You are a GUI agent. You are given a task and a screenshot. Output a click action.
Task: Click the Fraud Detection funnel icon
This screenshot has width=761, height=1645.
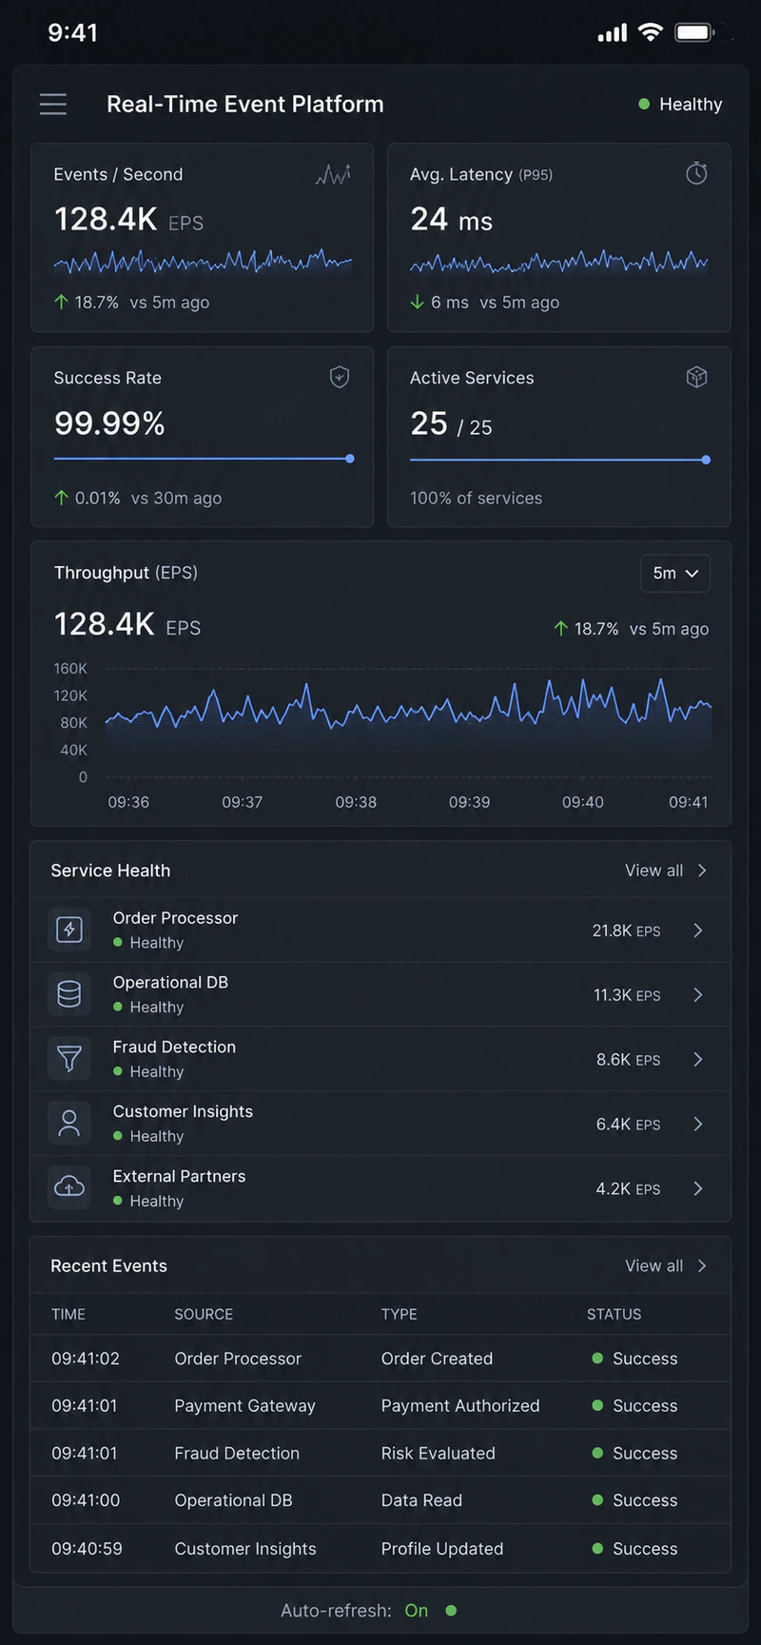point(69,1059)
